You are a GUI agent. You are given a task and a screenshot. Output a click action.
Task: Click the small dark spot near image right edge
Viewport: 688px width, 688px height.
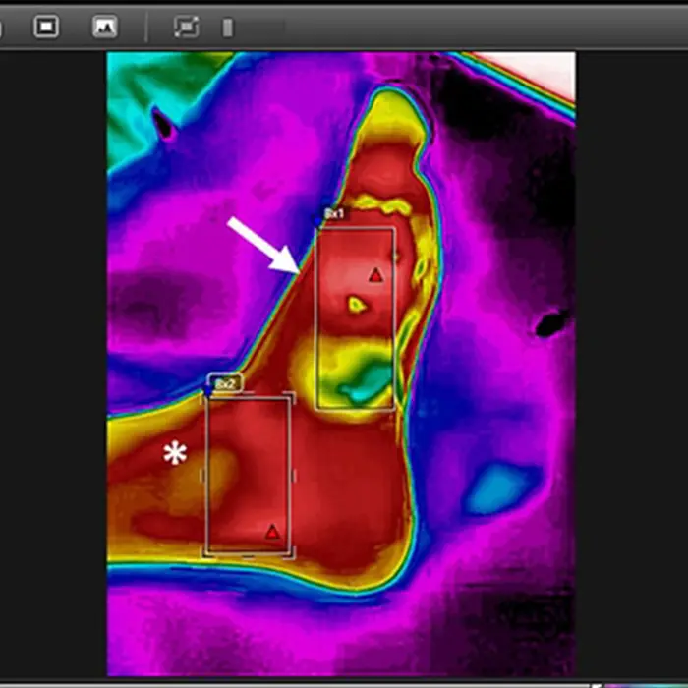(x=551, y=322)
